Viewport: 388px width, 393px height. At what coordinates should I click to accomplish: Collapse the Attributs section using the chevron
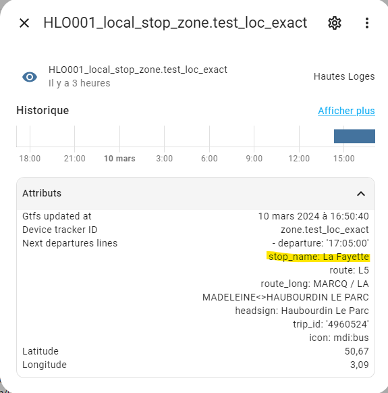pos(361,194)
